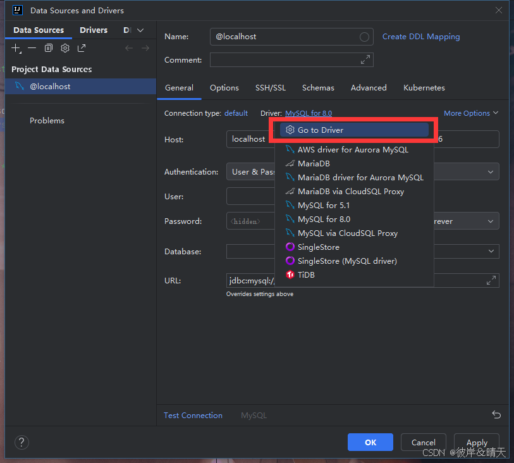The width and height of the screenshot is (514, 463).
Task: Open the SSH/SSL tab
Action: point(271,88)
